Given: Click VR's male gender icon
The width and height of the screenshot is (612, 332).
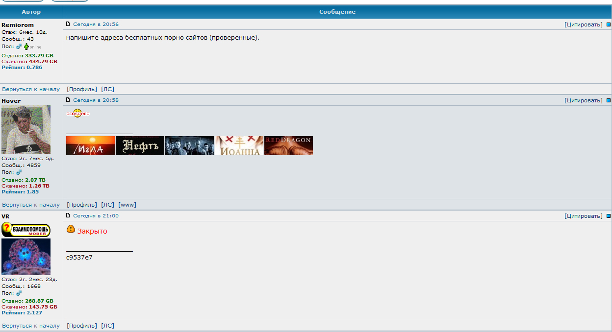Looking at the screenshot, I should pos(19,293).
